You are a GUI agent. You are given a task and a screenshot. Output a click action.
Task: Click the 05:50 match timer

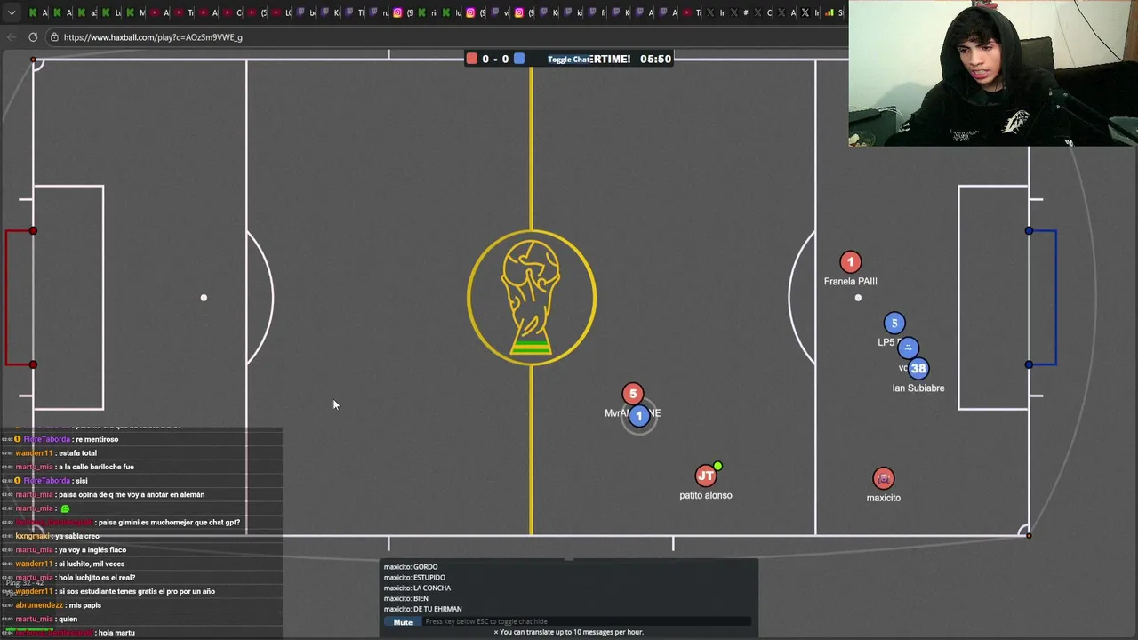pyautogui.click(x=655, y=59)
